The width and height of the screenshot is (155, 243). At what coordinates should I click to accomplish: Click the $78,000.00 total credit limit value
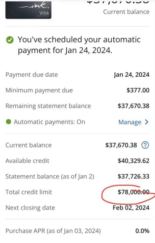click(x=133, y=192)
